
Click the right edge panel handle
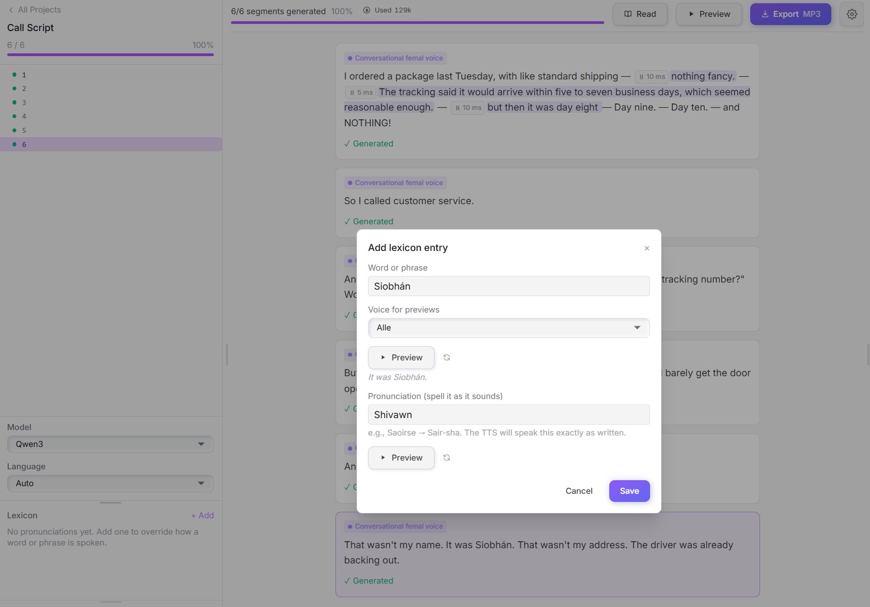[868, 354]
